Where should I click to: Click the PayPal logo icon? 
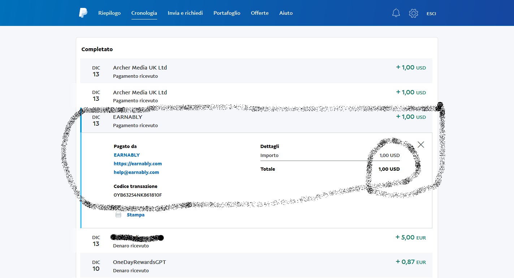pyautogui.click(x=83, y=13)
